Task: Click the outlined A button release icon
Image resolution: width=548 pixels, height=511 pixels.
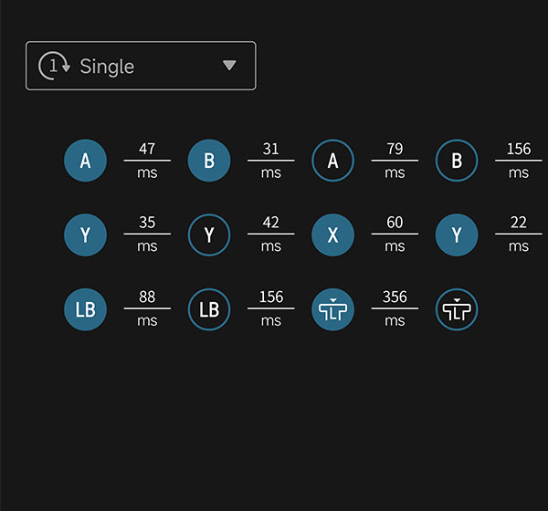Action: pos(332,161)
